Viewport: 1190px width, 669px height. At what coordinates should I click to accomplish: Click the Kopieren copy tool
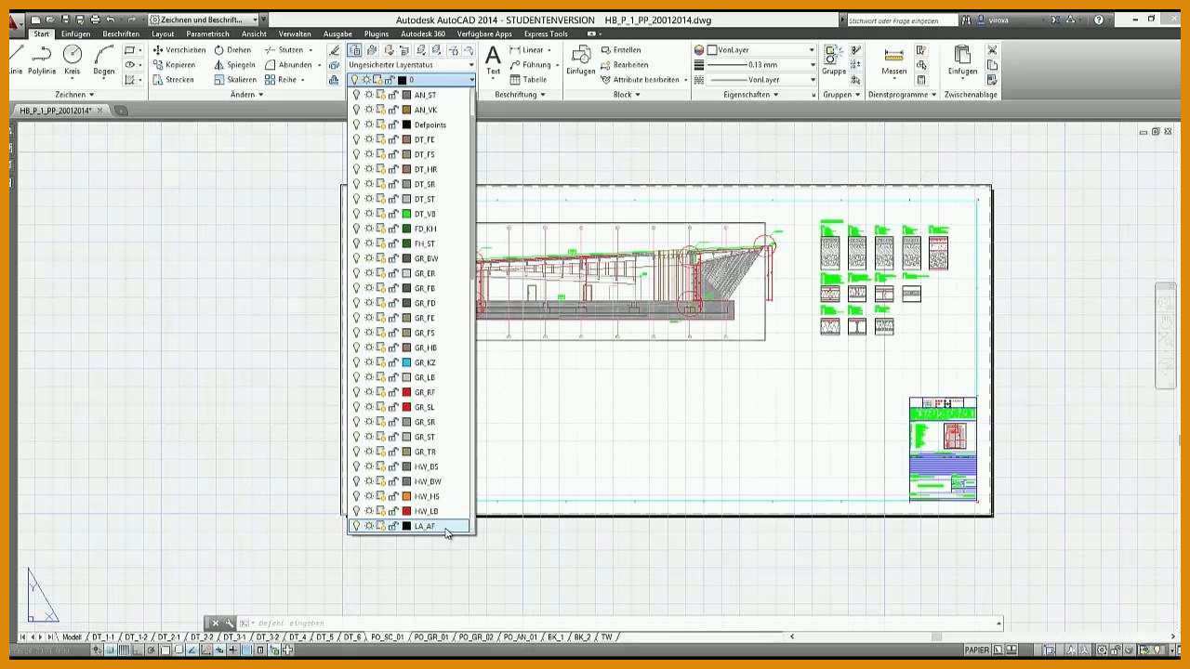[x=174, y=65]
